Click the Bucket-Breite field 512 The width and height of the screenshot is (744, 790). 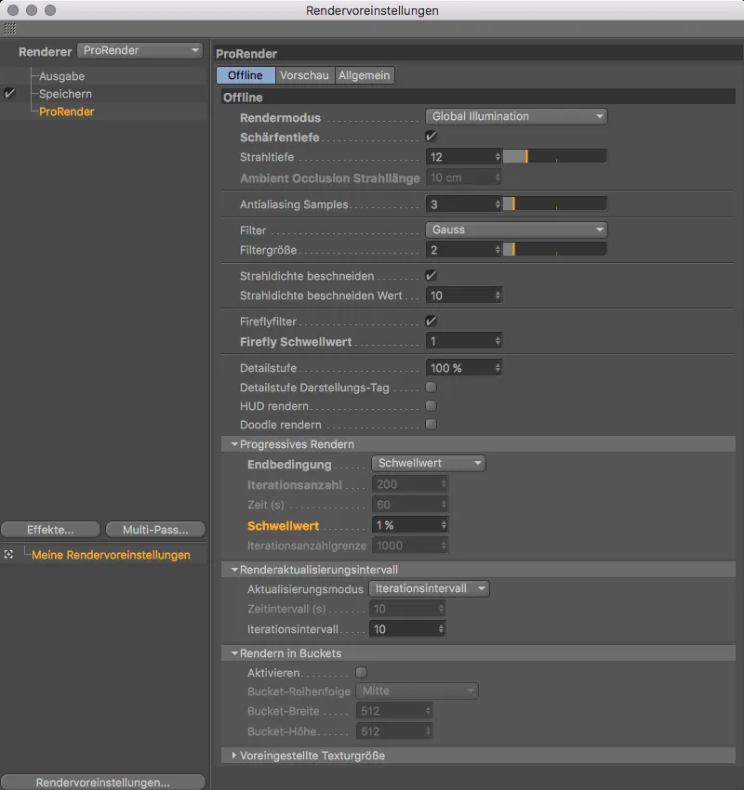pos(394,711)
